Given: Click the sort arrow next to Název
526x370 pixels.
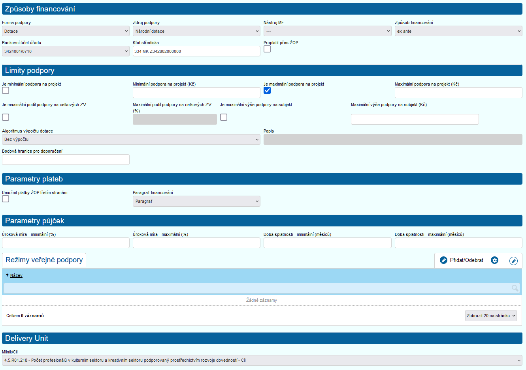Looking at the screenshot, I should tap(7, 275).
